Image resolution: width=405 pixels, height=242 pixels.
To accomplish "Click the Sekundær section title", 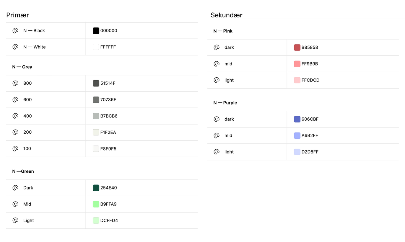I will [x=226, y=15].
